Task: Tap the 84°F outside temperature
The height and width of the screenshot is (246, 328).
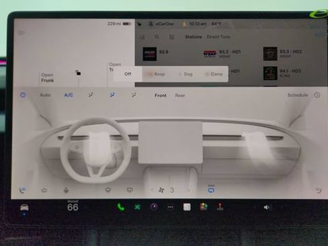Action: (216, 24)
